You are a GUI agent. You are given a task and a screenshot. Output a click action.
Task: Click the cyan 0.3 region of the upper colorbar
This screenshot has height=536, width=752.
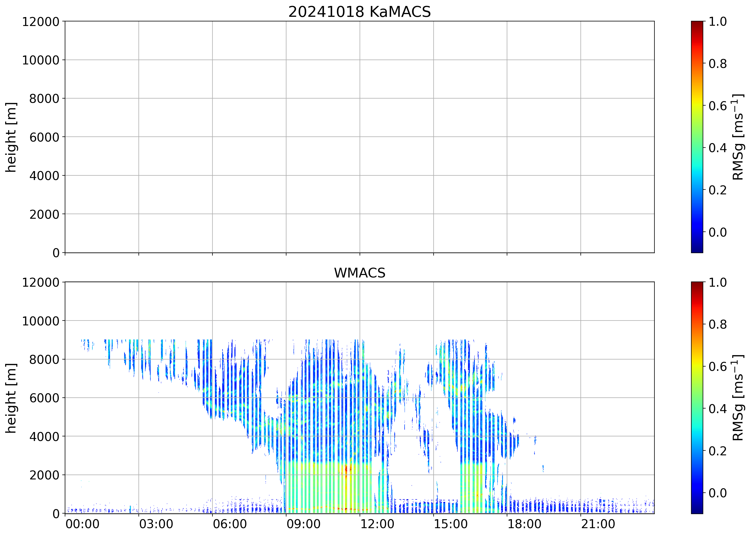(697, 169)
